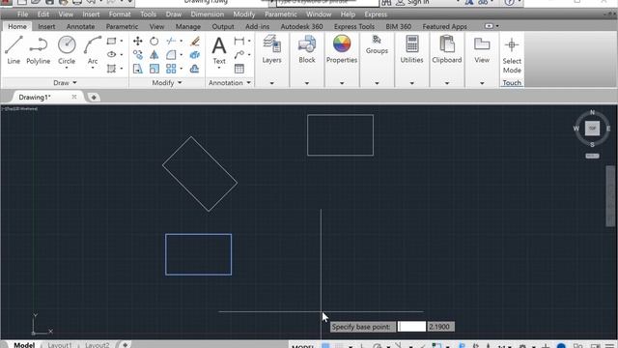Open the Clipboard panel
The height and width of the screenshot is (348, 618).
pos(447,49)
